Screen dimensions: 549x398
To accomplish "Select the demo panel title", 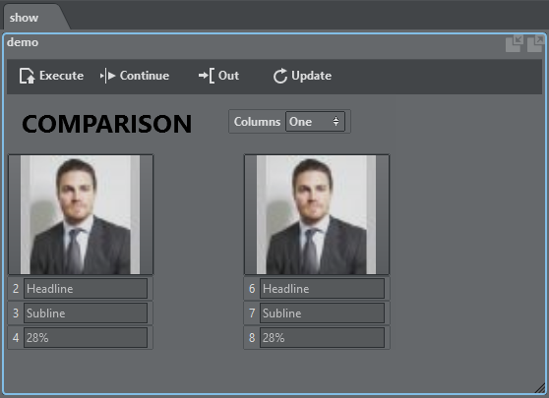I will tap(23, 42).
